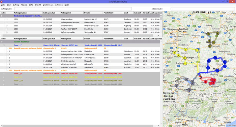The height and width of the screenshot is (127, 236).
Task: Click blue map marker 6 near München
Action: click(217, 71)
